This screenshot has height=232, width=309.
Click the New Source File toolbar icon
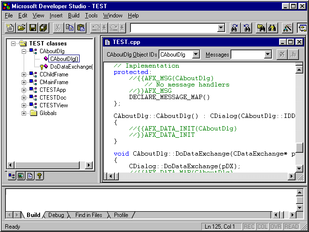click(x=11, y=28)
